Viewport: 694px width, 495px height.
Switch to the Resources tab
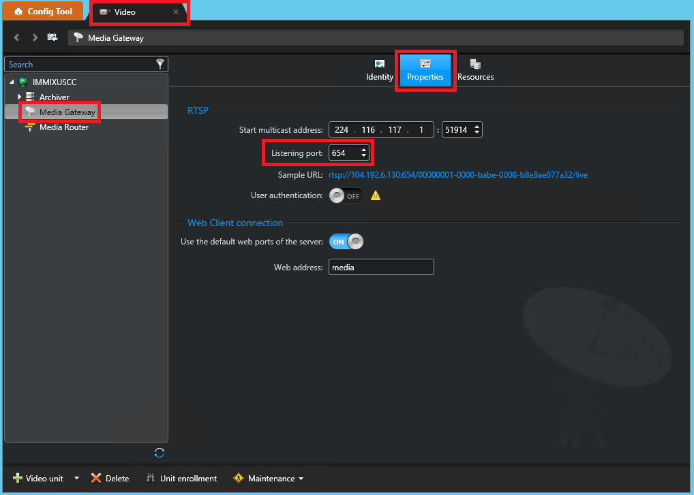coord(475,70)
